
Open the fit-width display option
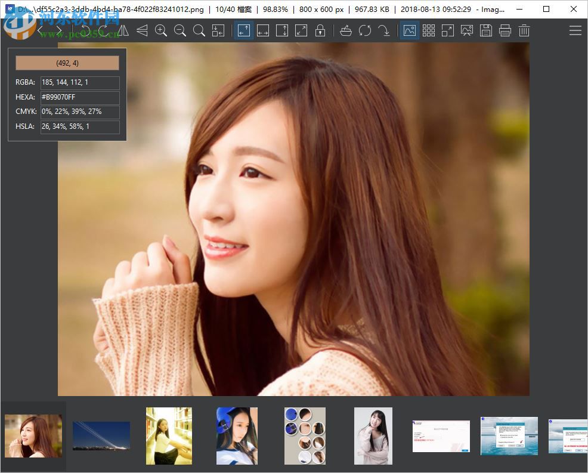pos(263,30)
